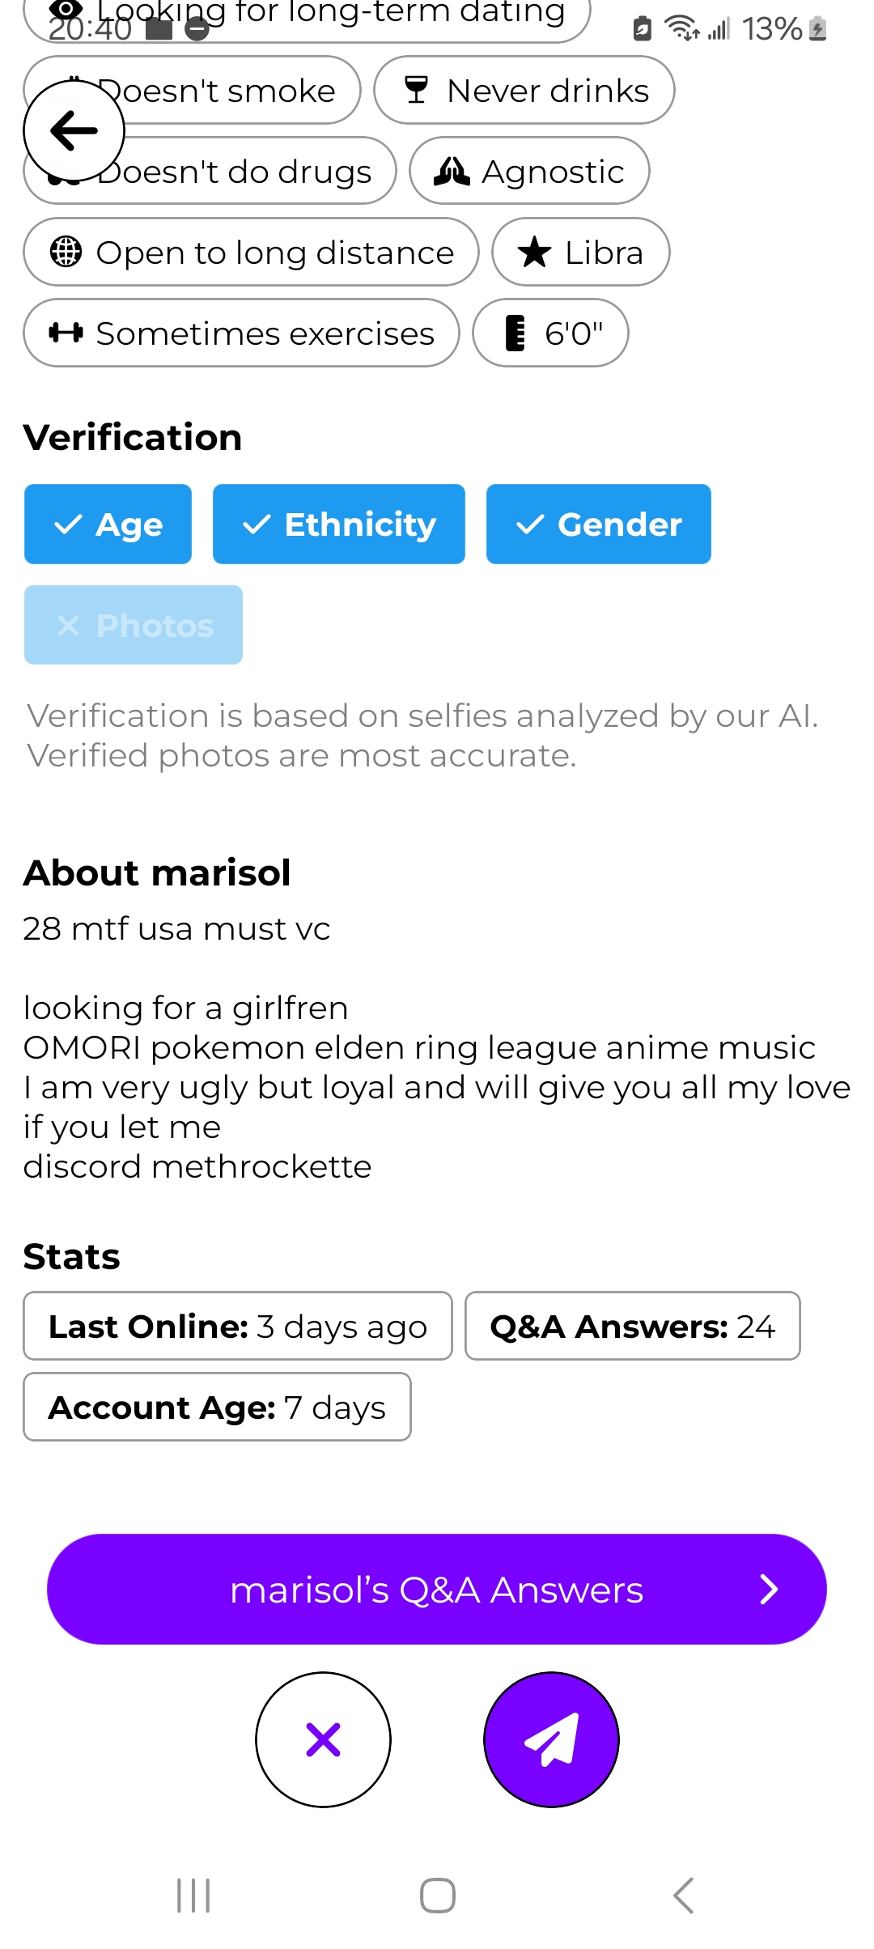Open Android recent apps navigation button
The height and width of the screenshot is (1949, 874).
[193, 1896]
